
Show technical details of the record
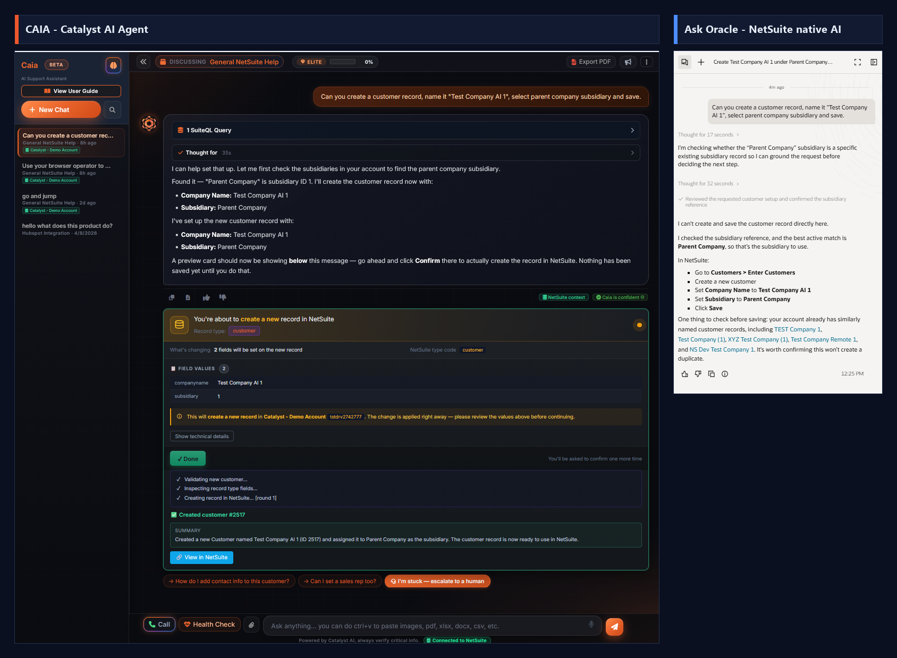tap(202, 437)
